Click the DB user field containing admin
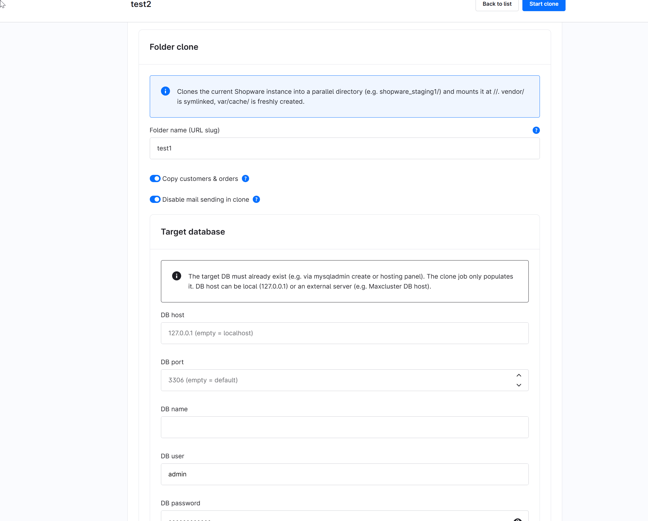Image resolution: width=648 pixels, height=521 pixels. (345, 474)
